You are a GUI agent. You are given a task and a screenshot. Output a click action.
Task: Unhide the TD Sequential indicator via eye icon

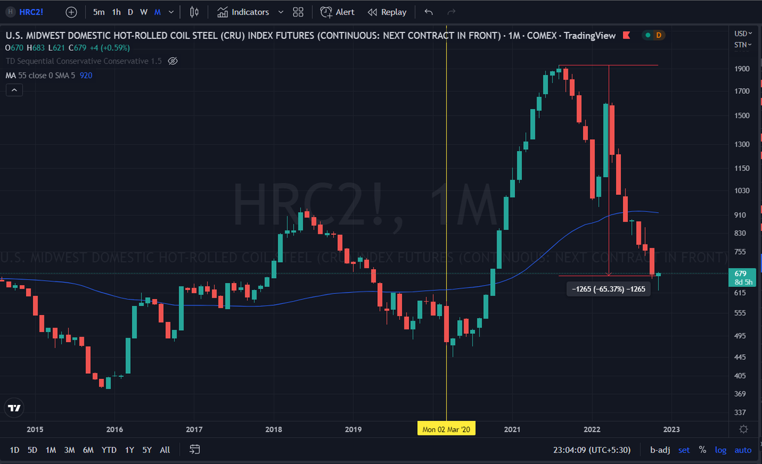coord(173,61)
